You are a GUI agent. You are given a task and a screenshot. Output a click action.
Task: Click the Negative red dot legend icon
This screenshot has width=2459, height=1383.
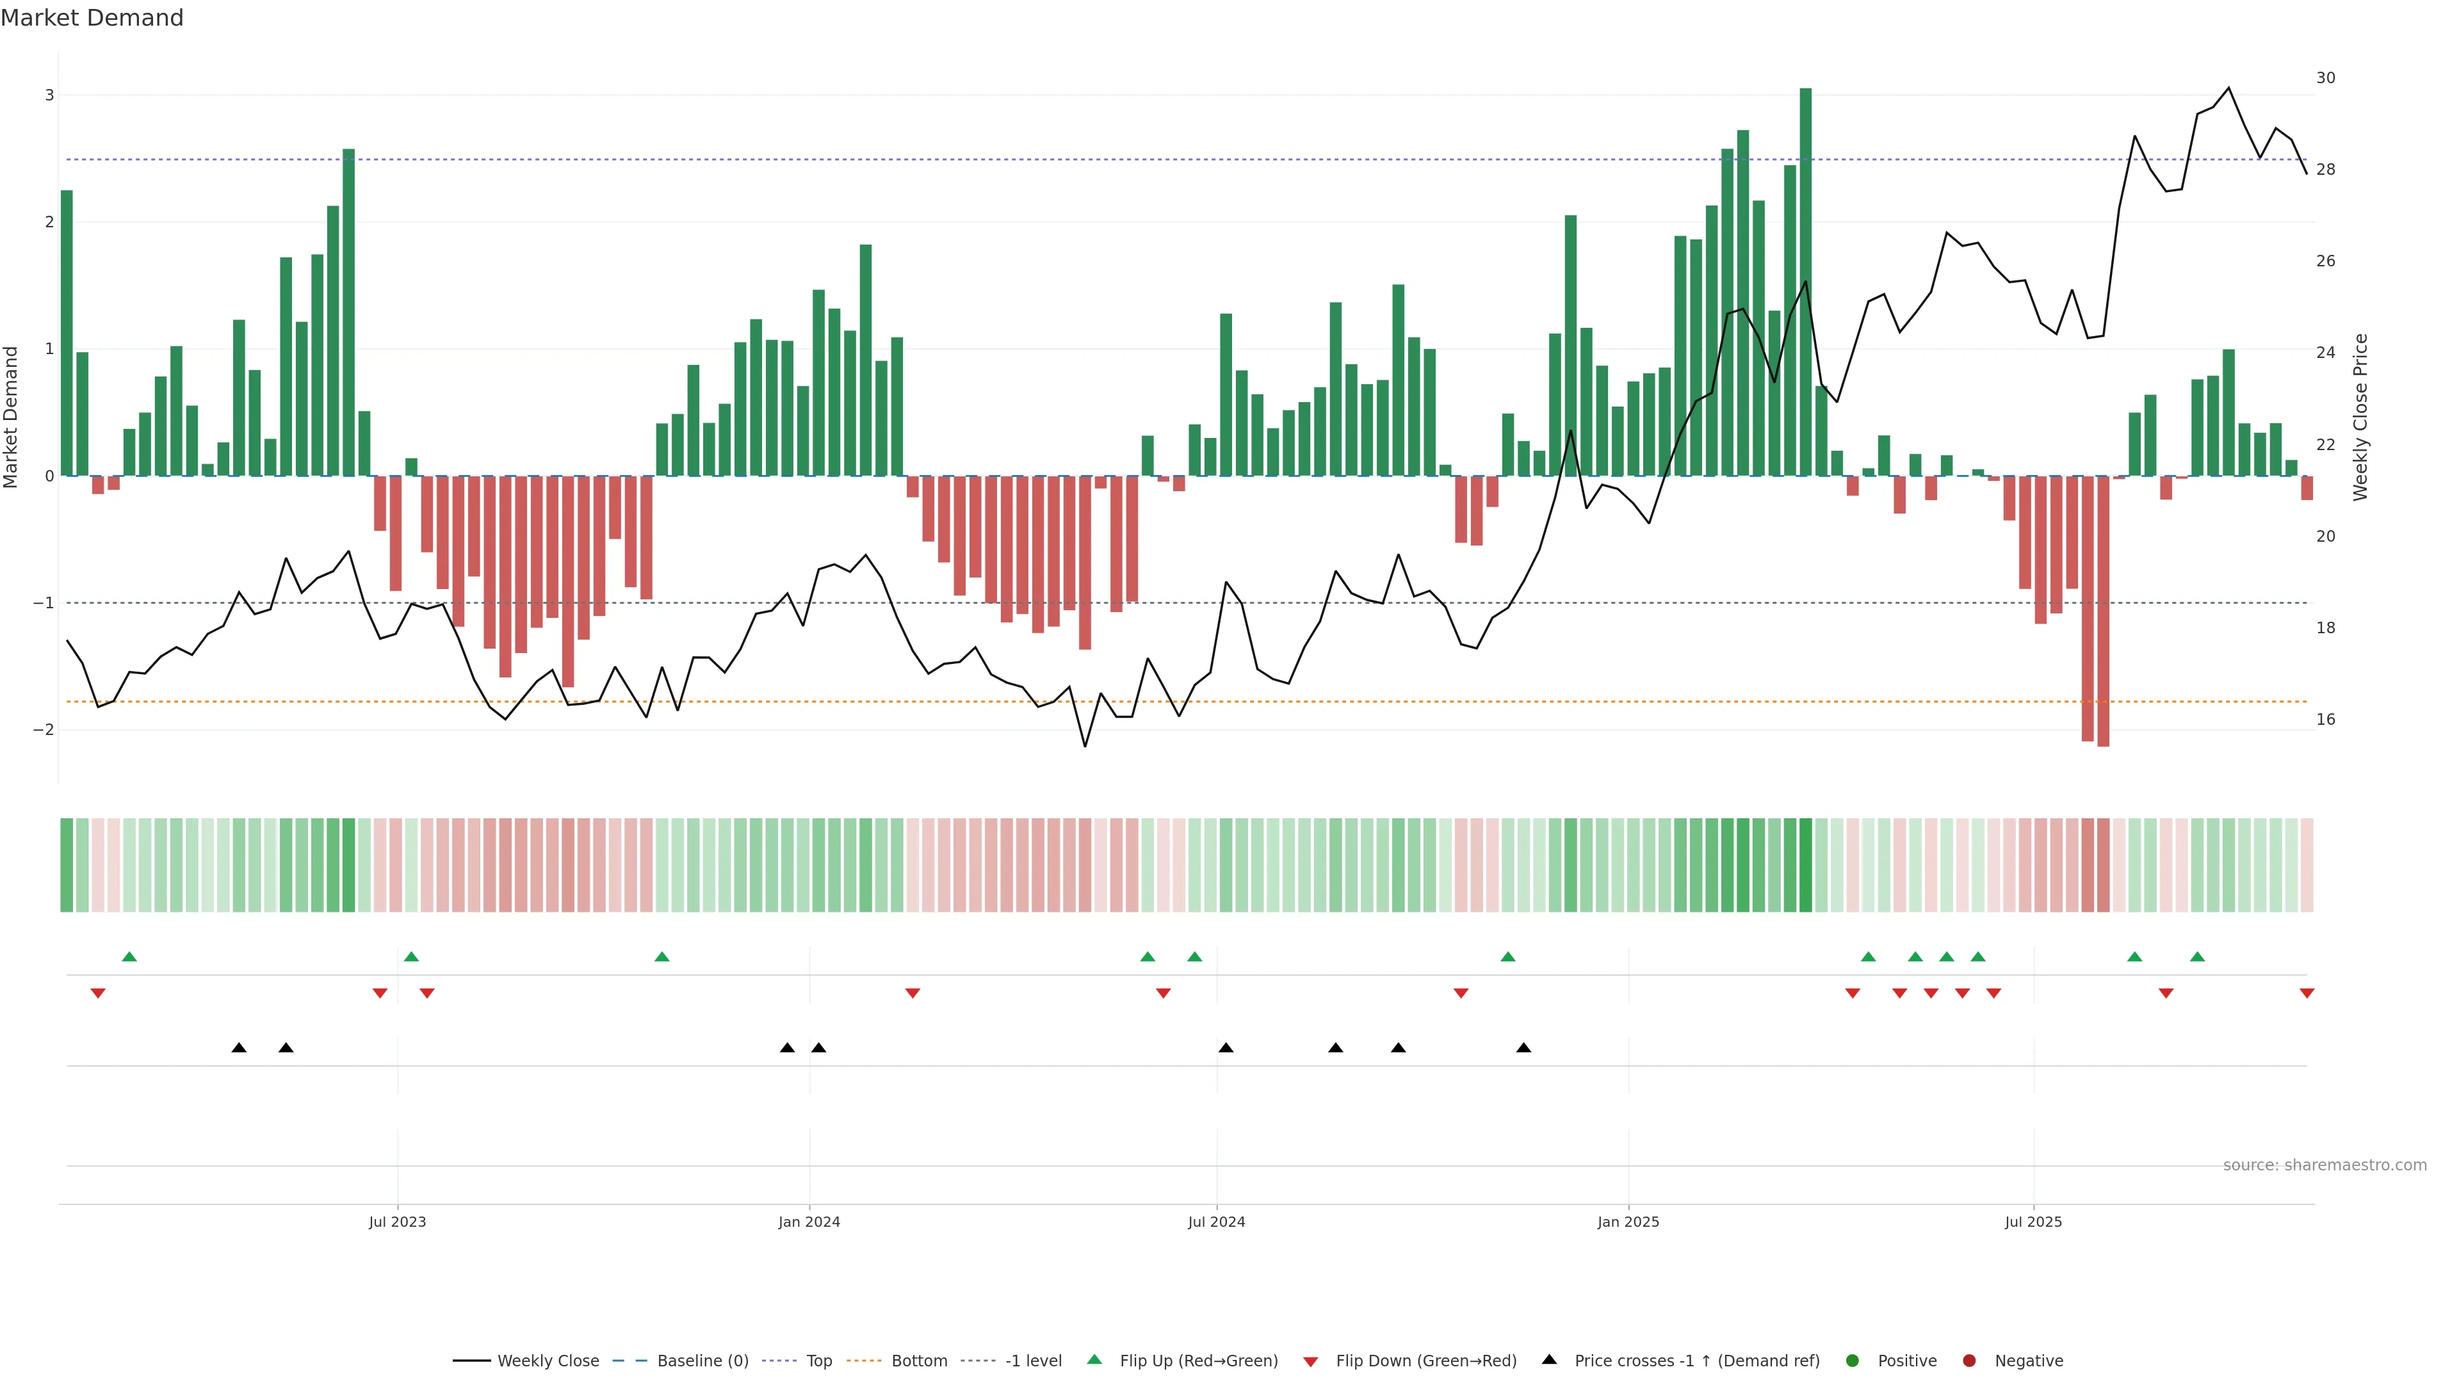[1969, 1361]
